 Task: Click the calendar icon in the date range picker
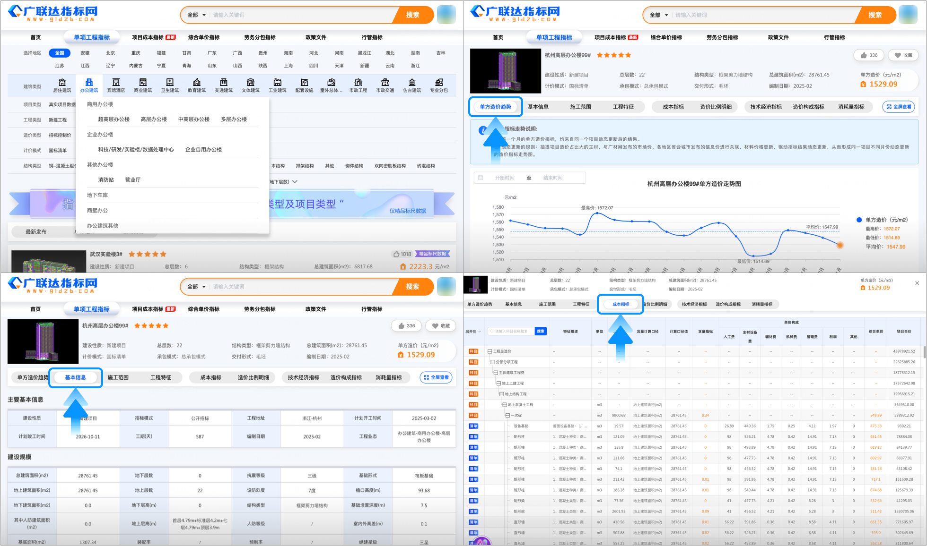click(x=481, y=178)
